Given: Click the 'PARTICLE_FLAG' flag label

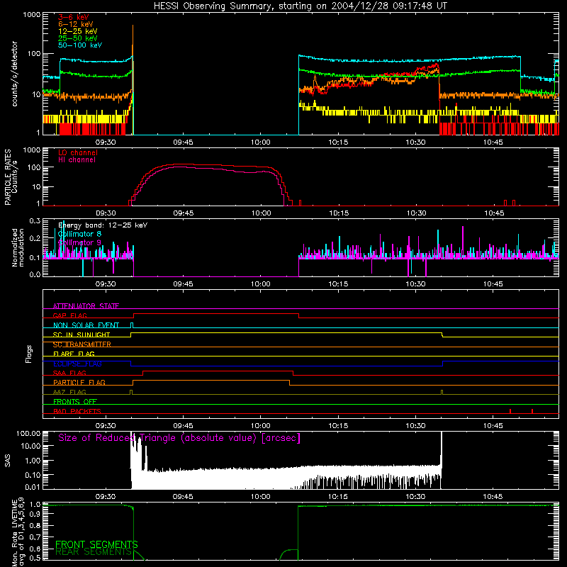Looking at the screenshot, I should 79,382.
